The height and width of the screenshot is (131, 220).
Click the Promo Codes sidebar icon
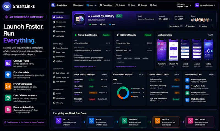(x=54, y=52)
